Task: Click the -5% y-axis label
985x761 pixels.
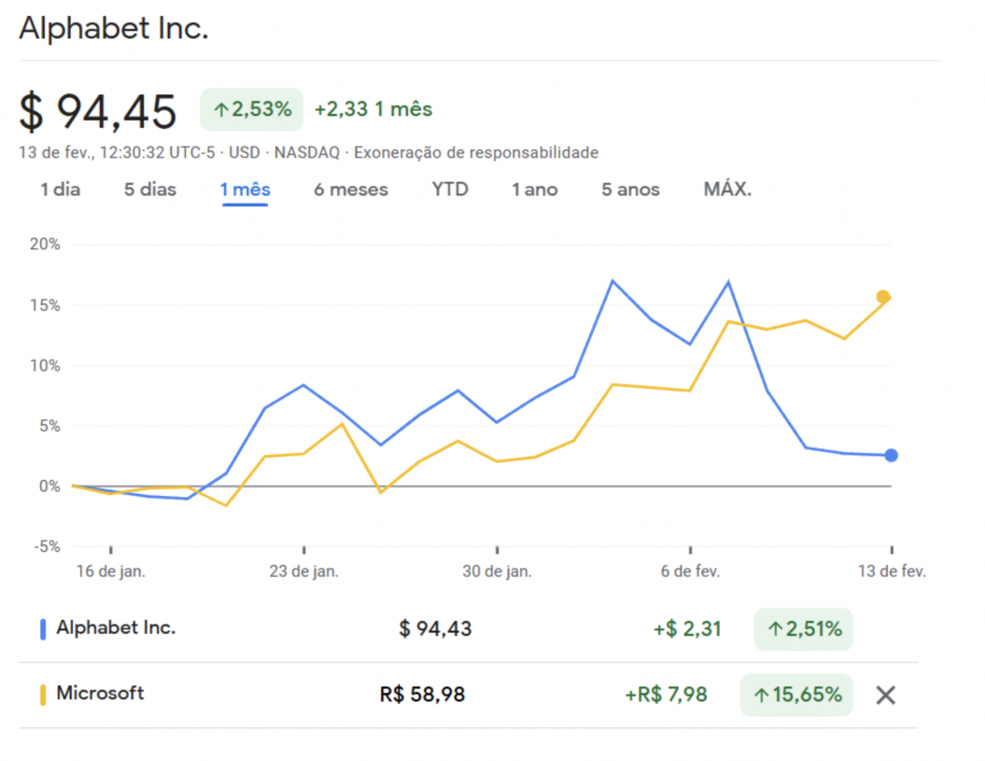Action: pyautogui.click(x=47, y=547)
